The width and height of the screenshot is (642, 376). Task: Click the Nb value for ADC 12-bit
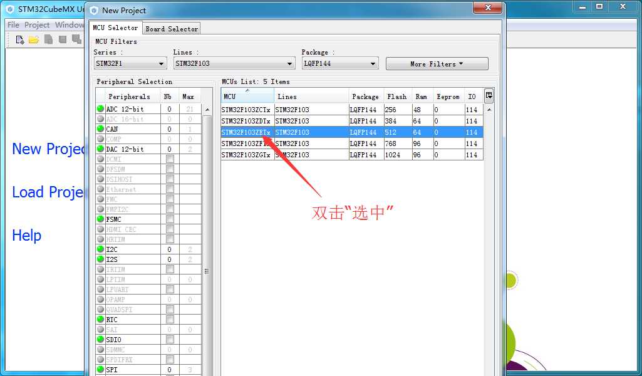(169, 109)
